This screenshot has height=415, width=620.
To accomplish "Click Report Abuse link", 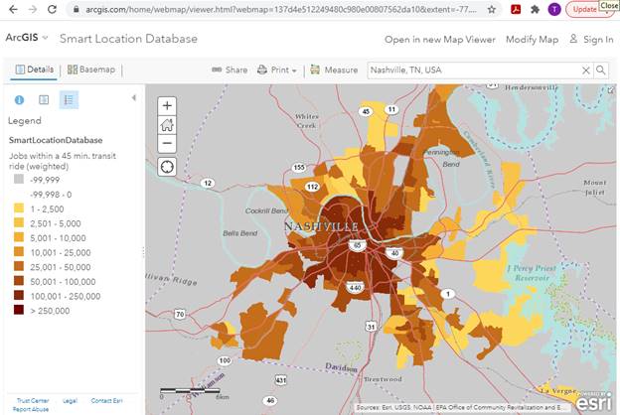I will click(31, 409).
